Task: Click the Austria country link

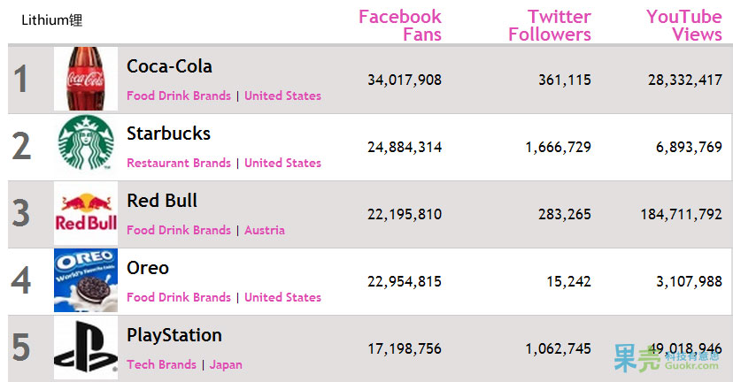Action: click(x=265, y=230)
